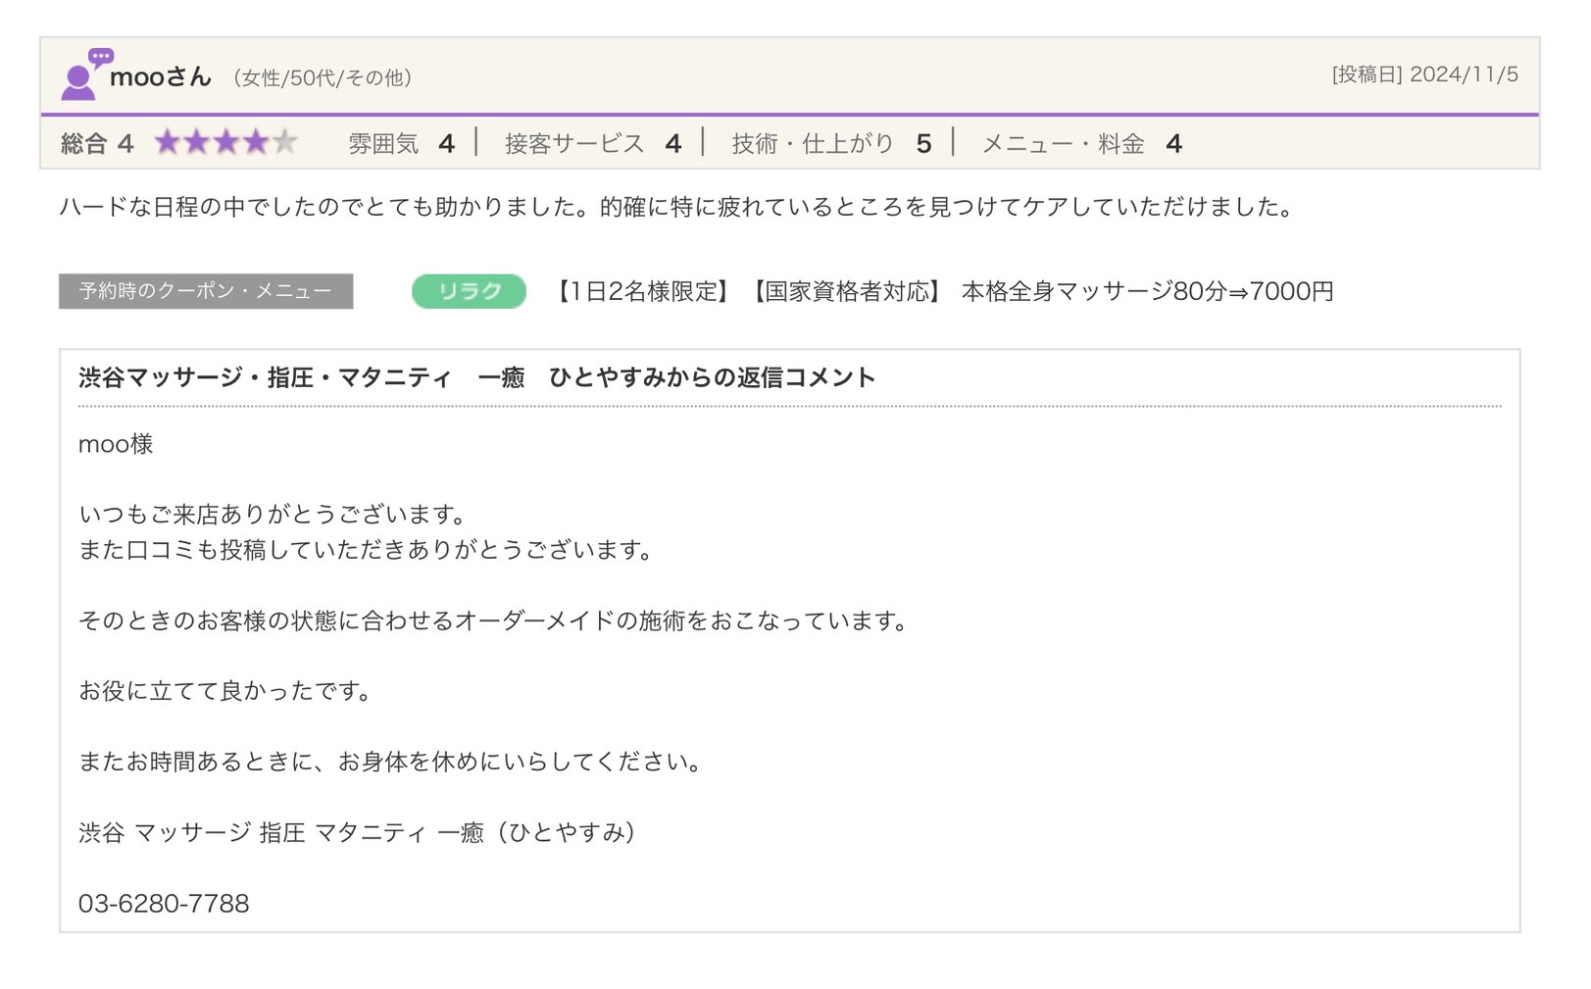Click the 雰囲気 4 rating

click(x=401, y=144)
